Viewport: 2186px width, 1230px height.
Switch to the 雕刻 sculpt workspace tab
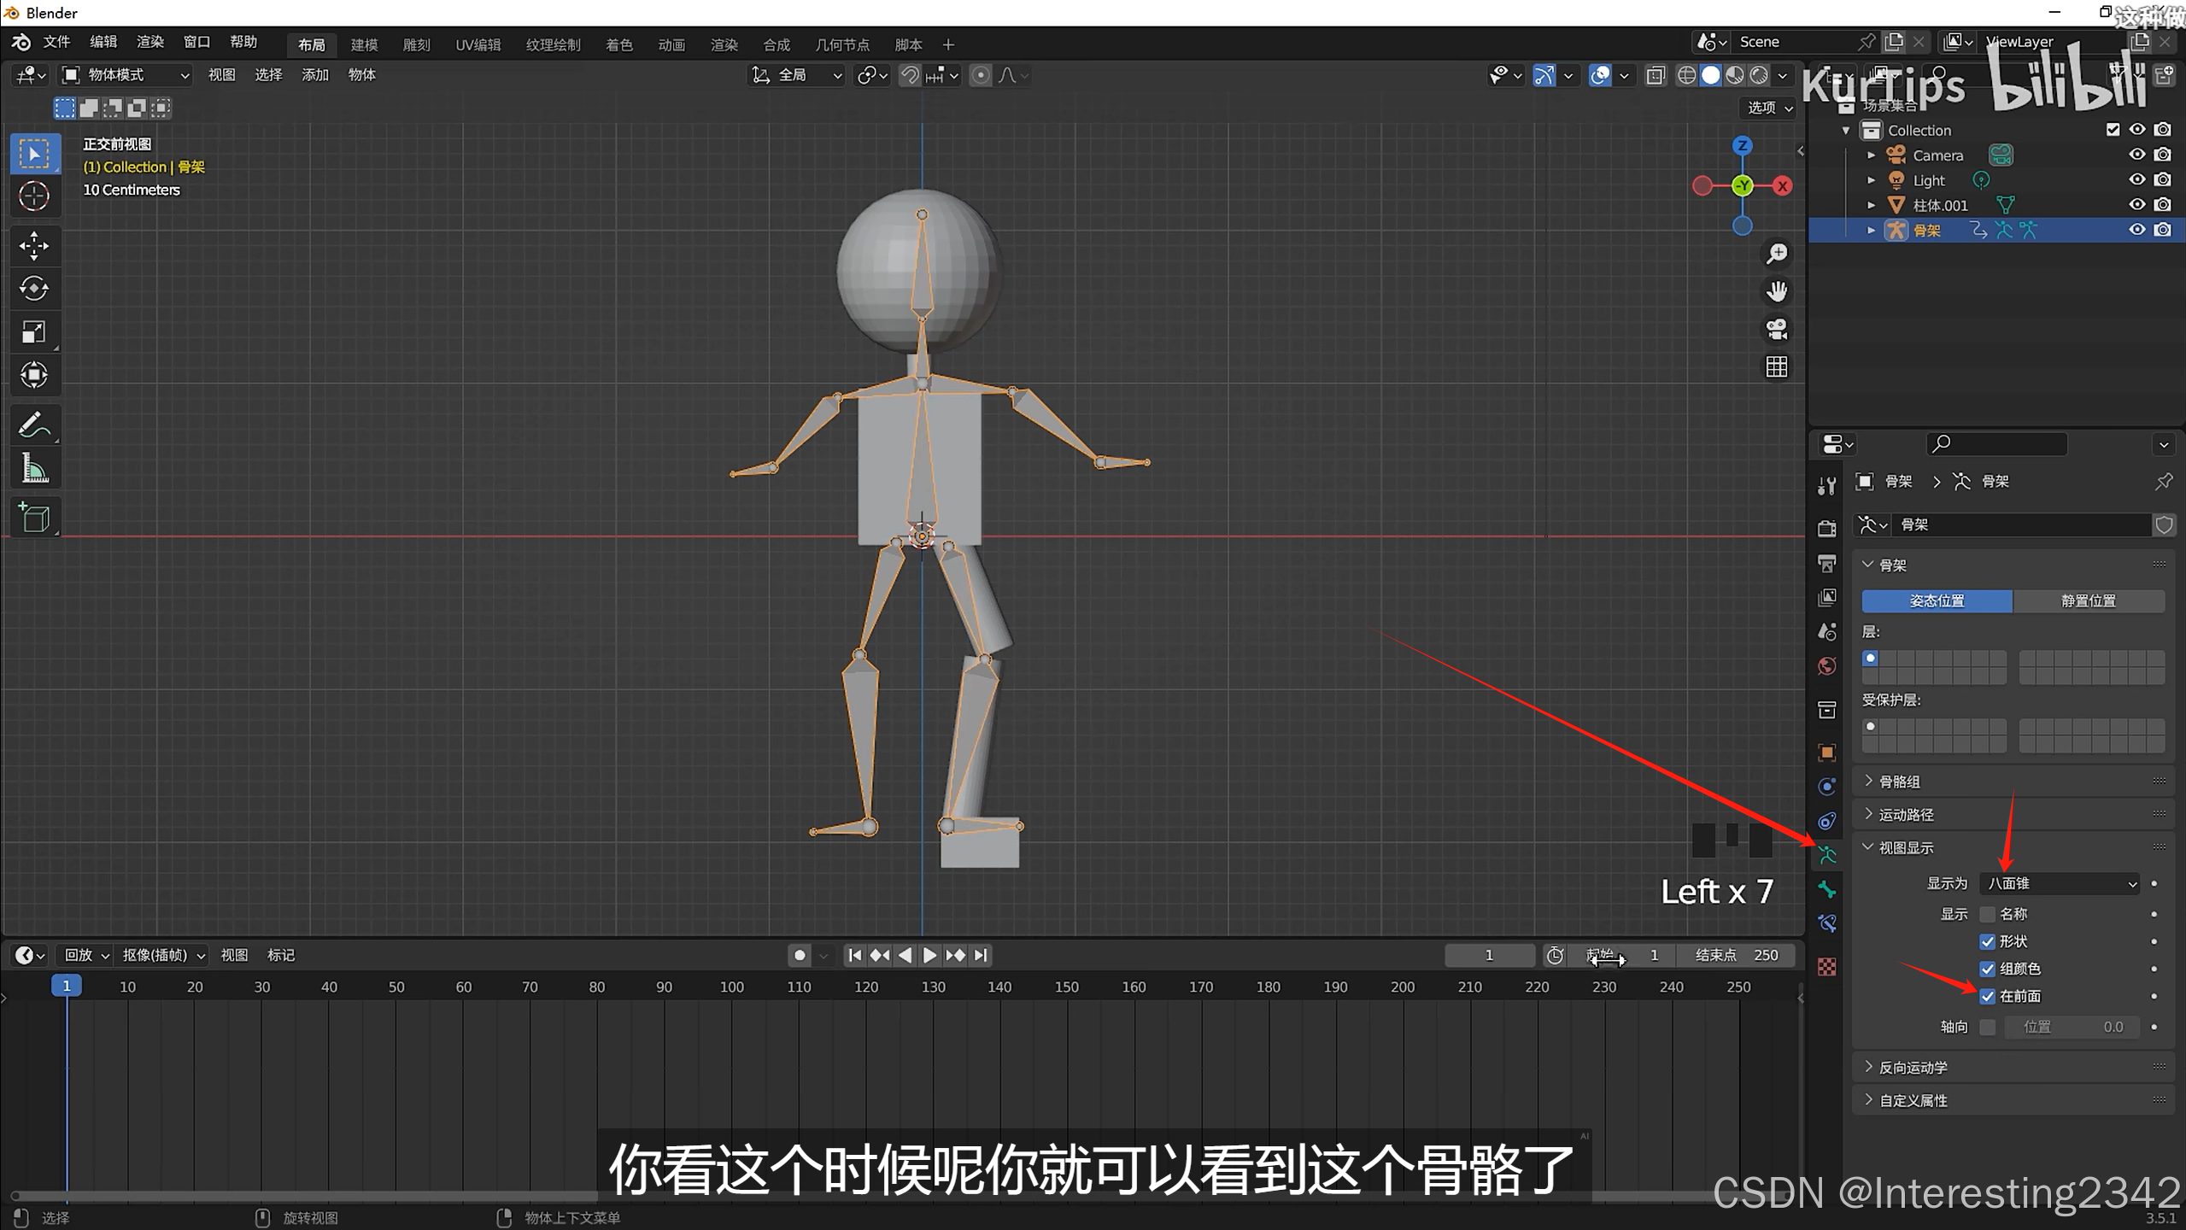[416, 44]
